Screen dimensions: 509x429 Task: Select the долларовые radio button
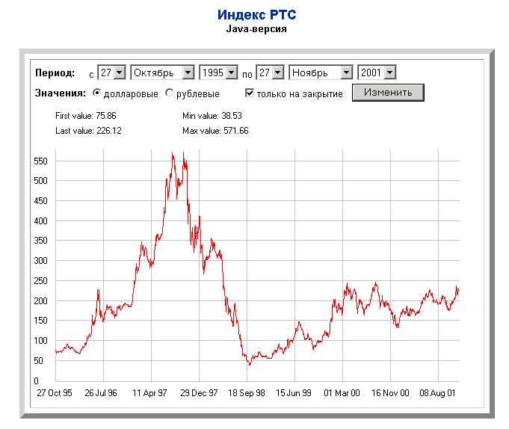(x=96, y=93)
